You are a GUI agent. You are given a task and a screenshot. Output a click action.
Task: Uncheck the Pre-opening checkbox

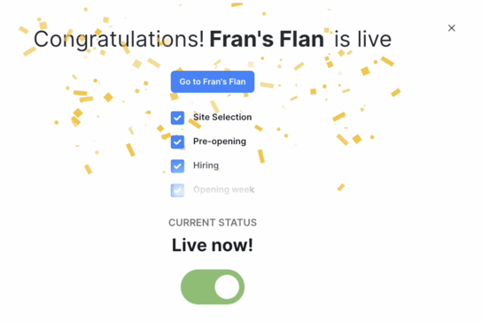pyautogui.click(x=177, y=142)
